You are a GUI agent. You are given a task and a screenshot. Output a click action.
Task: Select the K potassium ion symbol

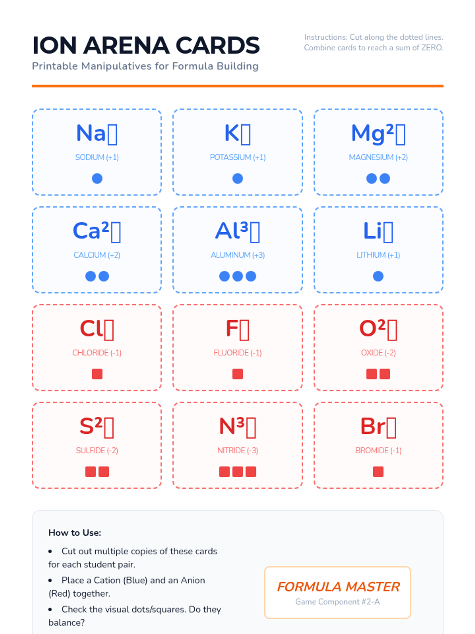click(237, 134)
